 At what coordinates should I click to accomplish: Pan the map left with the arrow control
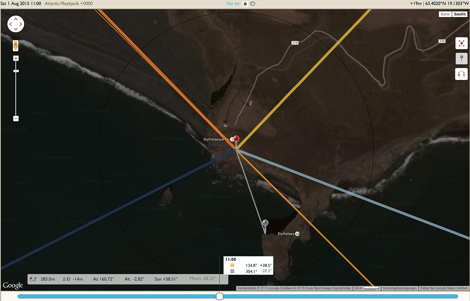10,24
